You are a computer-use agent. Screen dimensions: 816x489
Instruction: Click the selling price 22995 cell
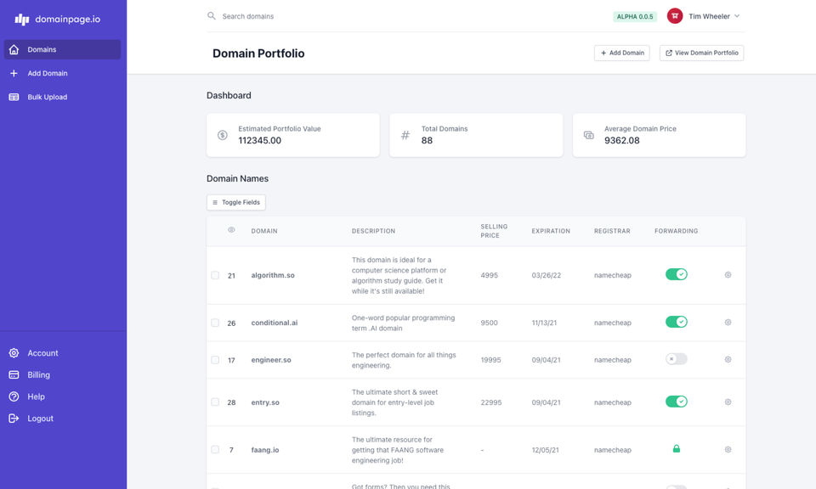click(x=491, y=402)
